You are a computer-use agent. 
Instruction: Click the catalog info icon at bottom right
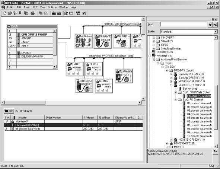[216, 152]
